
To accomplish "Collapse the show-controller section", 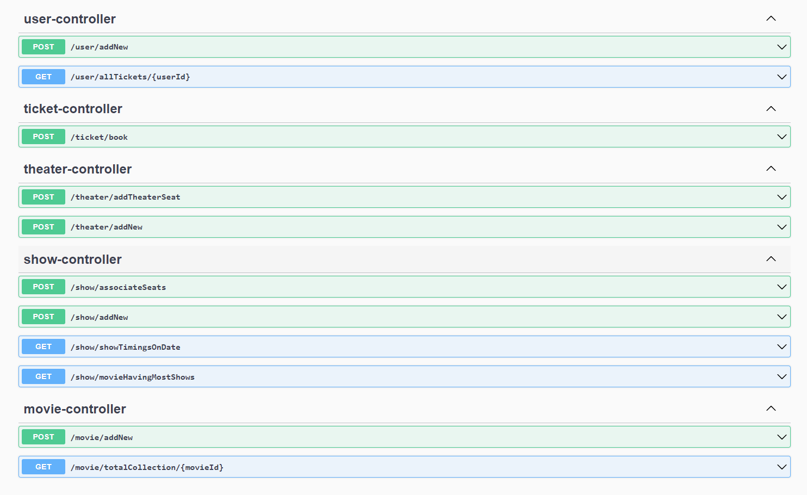I will (x=771, y=259).
